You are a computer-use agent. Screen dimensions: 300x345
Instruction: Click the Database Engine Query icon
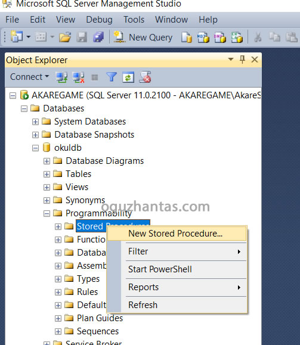click(186, 37)
